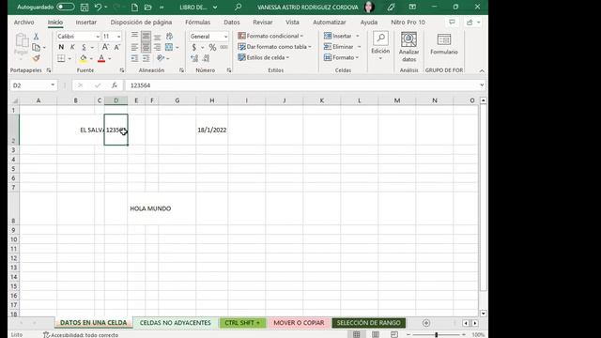The width and height of the screenshot is (601, 338).
Task: Toggle Middle vertical alignment
Action: [146, 37]
